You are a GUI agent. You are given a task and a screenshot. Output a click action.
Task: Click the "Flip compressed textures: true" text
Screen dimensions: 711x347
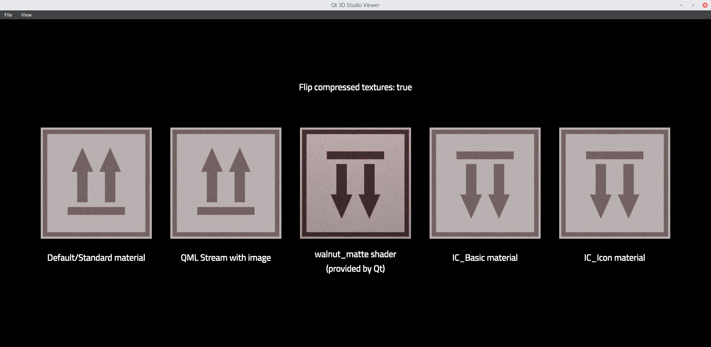click(355, 87)
